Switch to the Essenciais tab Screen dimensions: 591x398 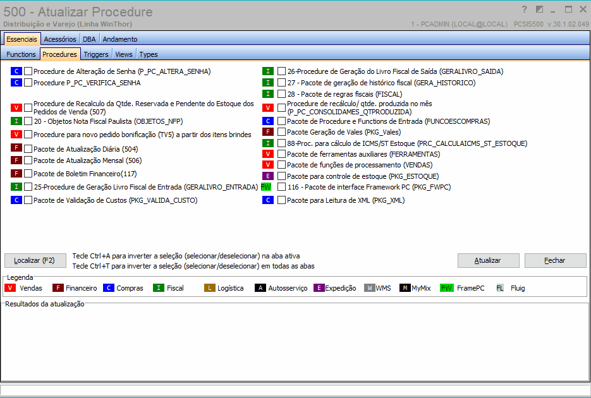click(22, 39)
